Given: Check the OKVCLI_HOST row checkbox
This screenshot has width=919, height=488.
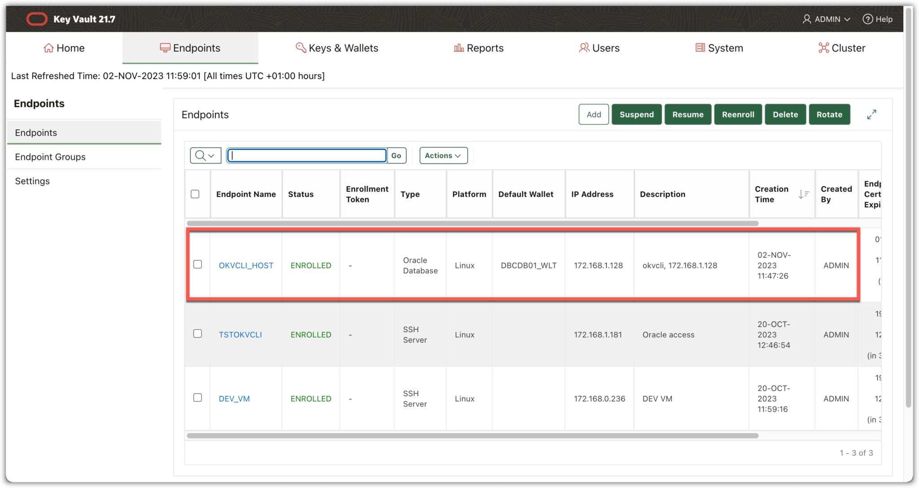Looking at the screenshot, I should pos(197,264).
